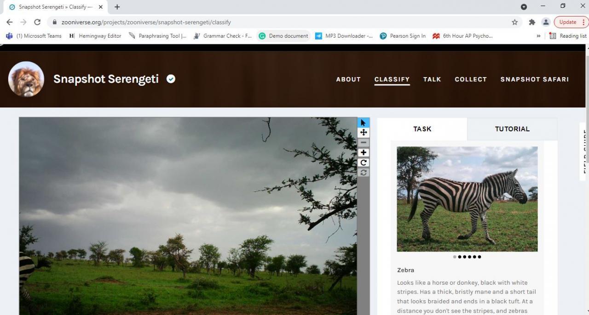Open the Demo document bookmark

(x=283, y=36)
